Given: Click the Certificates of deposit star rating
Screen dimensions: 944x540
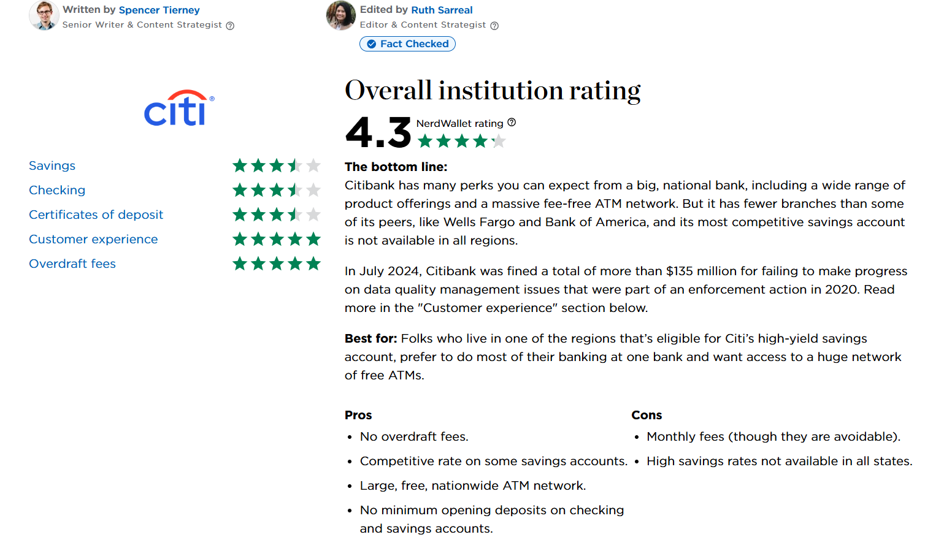Looking at the screenshot, I should pyautogui.click(x=277, y=215).
